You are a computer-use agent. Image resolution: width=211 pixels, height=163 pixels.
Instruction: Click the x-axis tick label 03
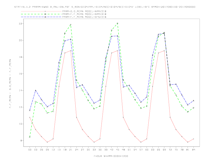(35, 150)
